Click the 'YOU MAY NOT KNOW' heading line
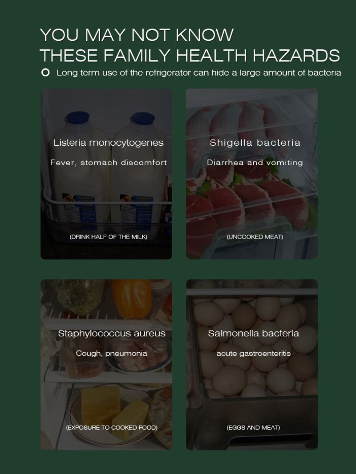 137,35
